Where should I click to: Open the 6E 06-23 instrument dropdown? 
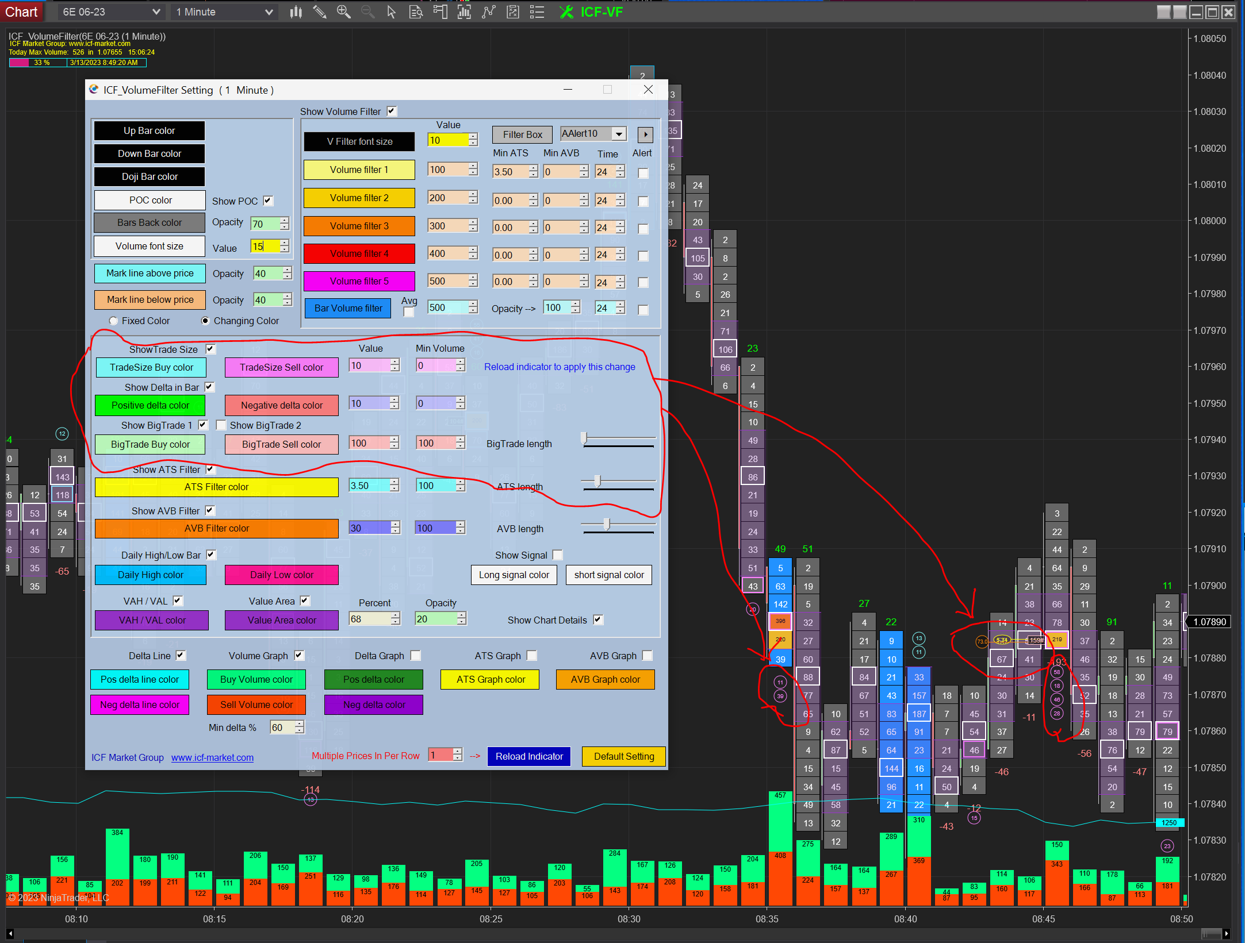point(110,12)
